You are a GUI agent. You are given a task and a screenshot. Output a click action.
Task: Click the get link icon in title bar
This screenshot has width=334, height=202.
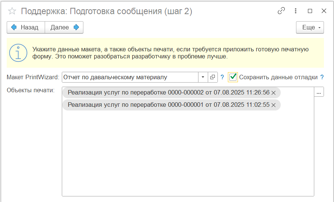[x=281, y=11]
